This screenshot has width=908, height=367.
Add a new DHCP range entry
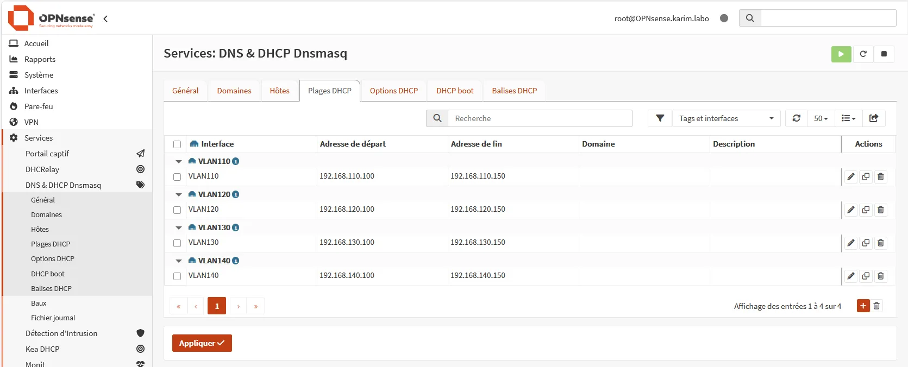(x=863, y=306)
